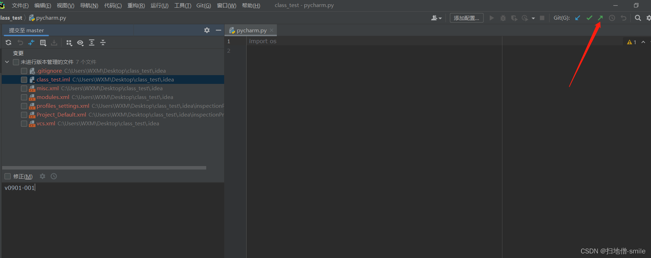Open Git Show History clock icon

tap(612, 18)
